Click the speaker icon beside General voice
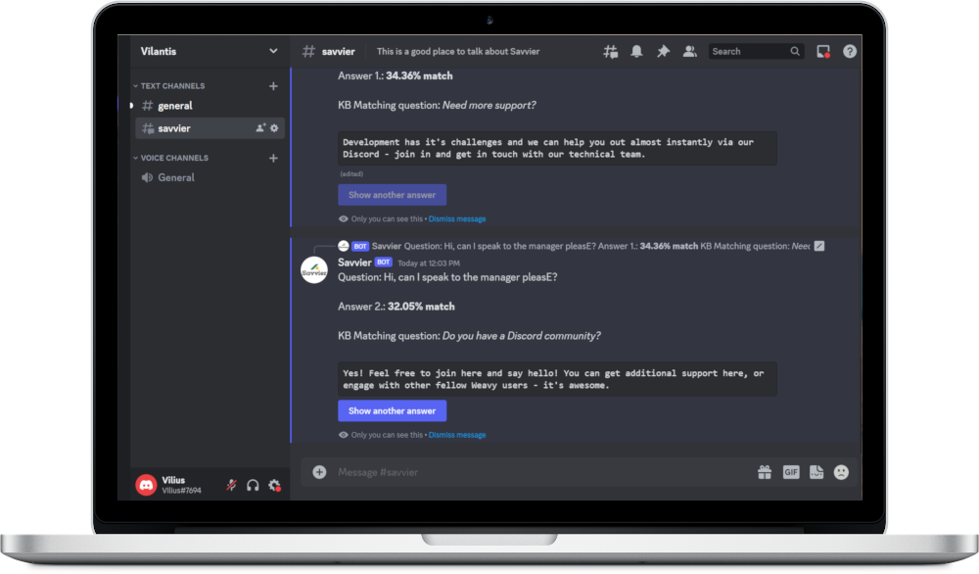 click(148, 177)
